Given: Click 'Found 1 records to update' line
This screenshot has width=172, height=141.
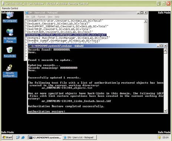Looking at the screenshot, I should [50, 60].
